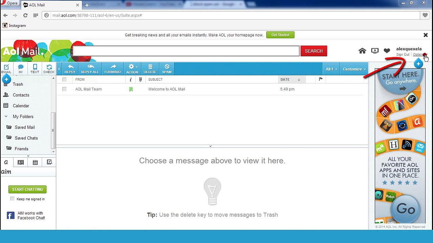This screenshot has width=433, height=243.
Task: Sort by the info 'i' column
Action: pyautogui.click(x=131, y=80)
